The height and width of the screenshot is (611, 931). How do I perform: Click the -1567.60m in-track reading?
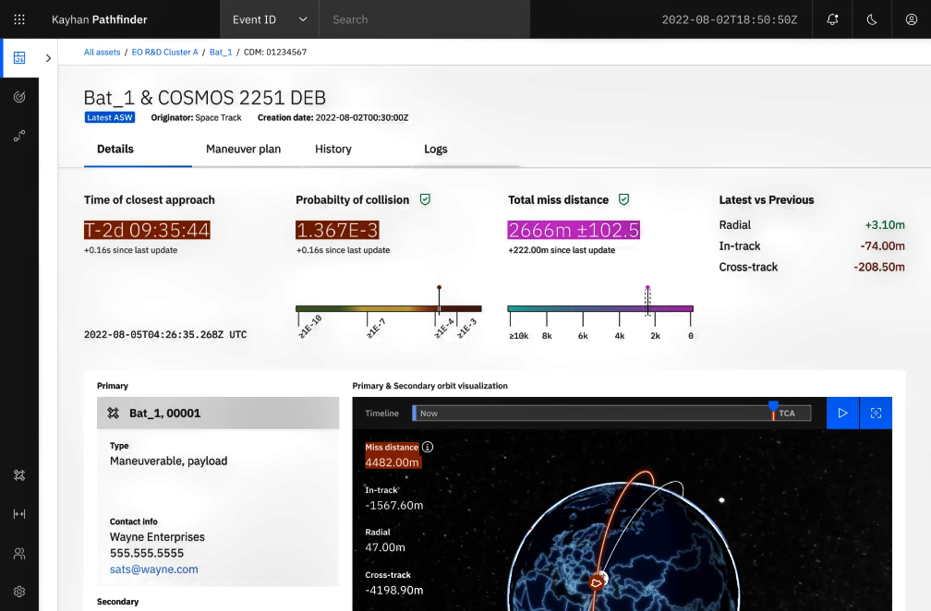[x=394, y=506]
